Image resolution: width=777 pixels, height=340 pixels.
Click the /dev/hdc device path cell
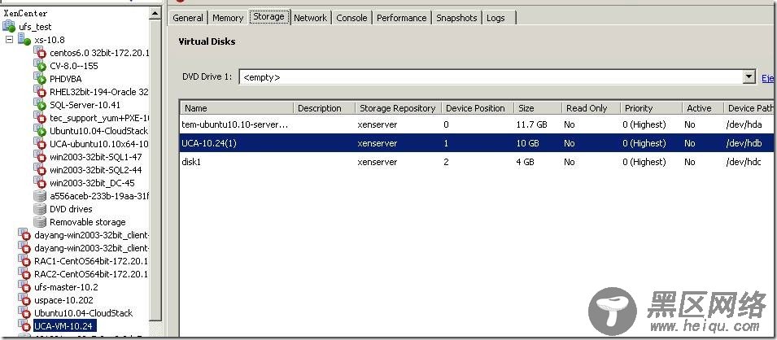click(x=744, y=162)
